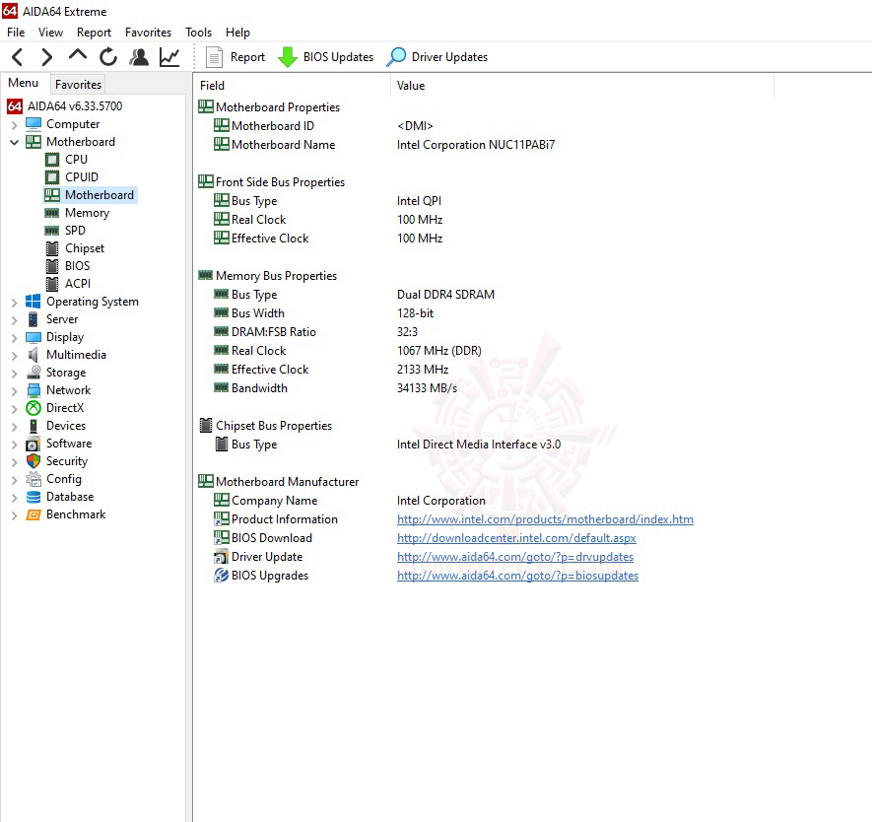This screenshot has height=822, width=872.
Task: Go back using the left arrow icon
Action: click(17, 57)
